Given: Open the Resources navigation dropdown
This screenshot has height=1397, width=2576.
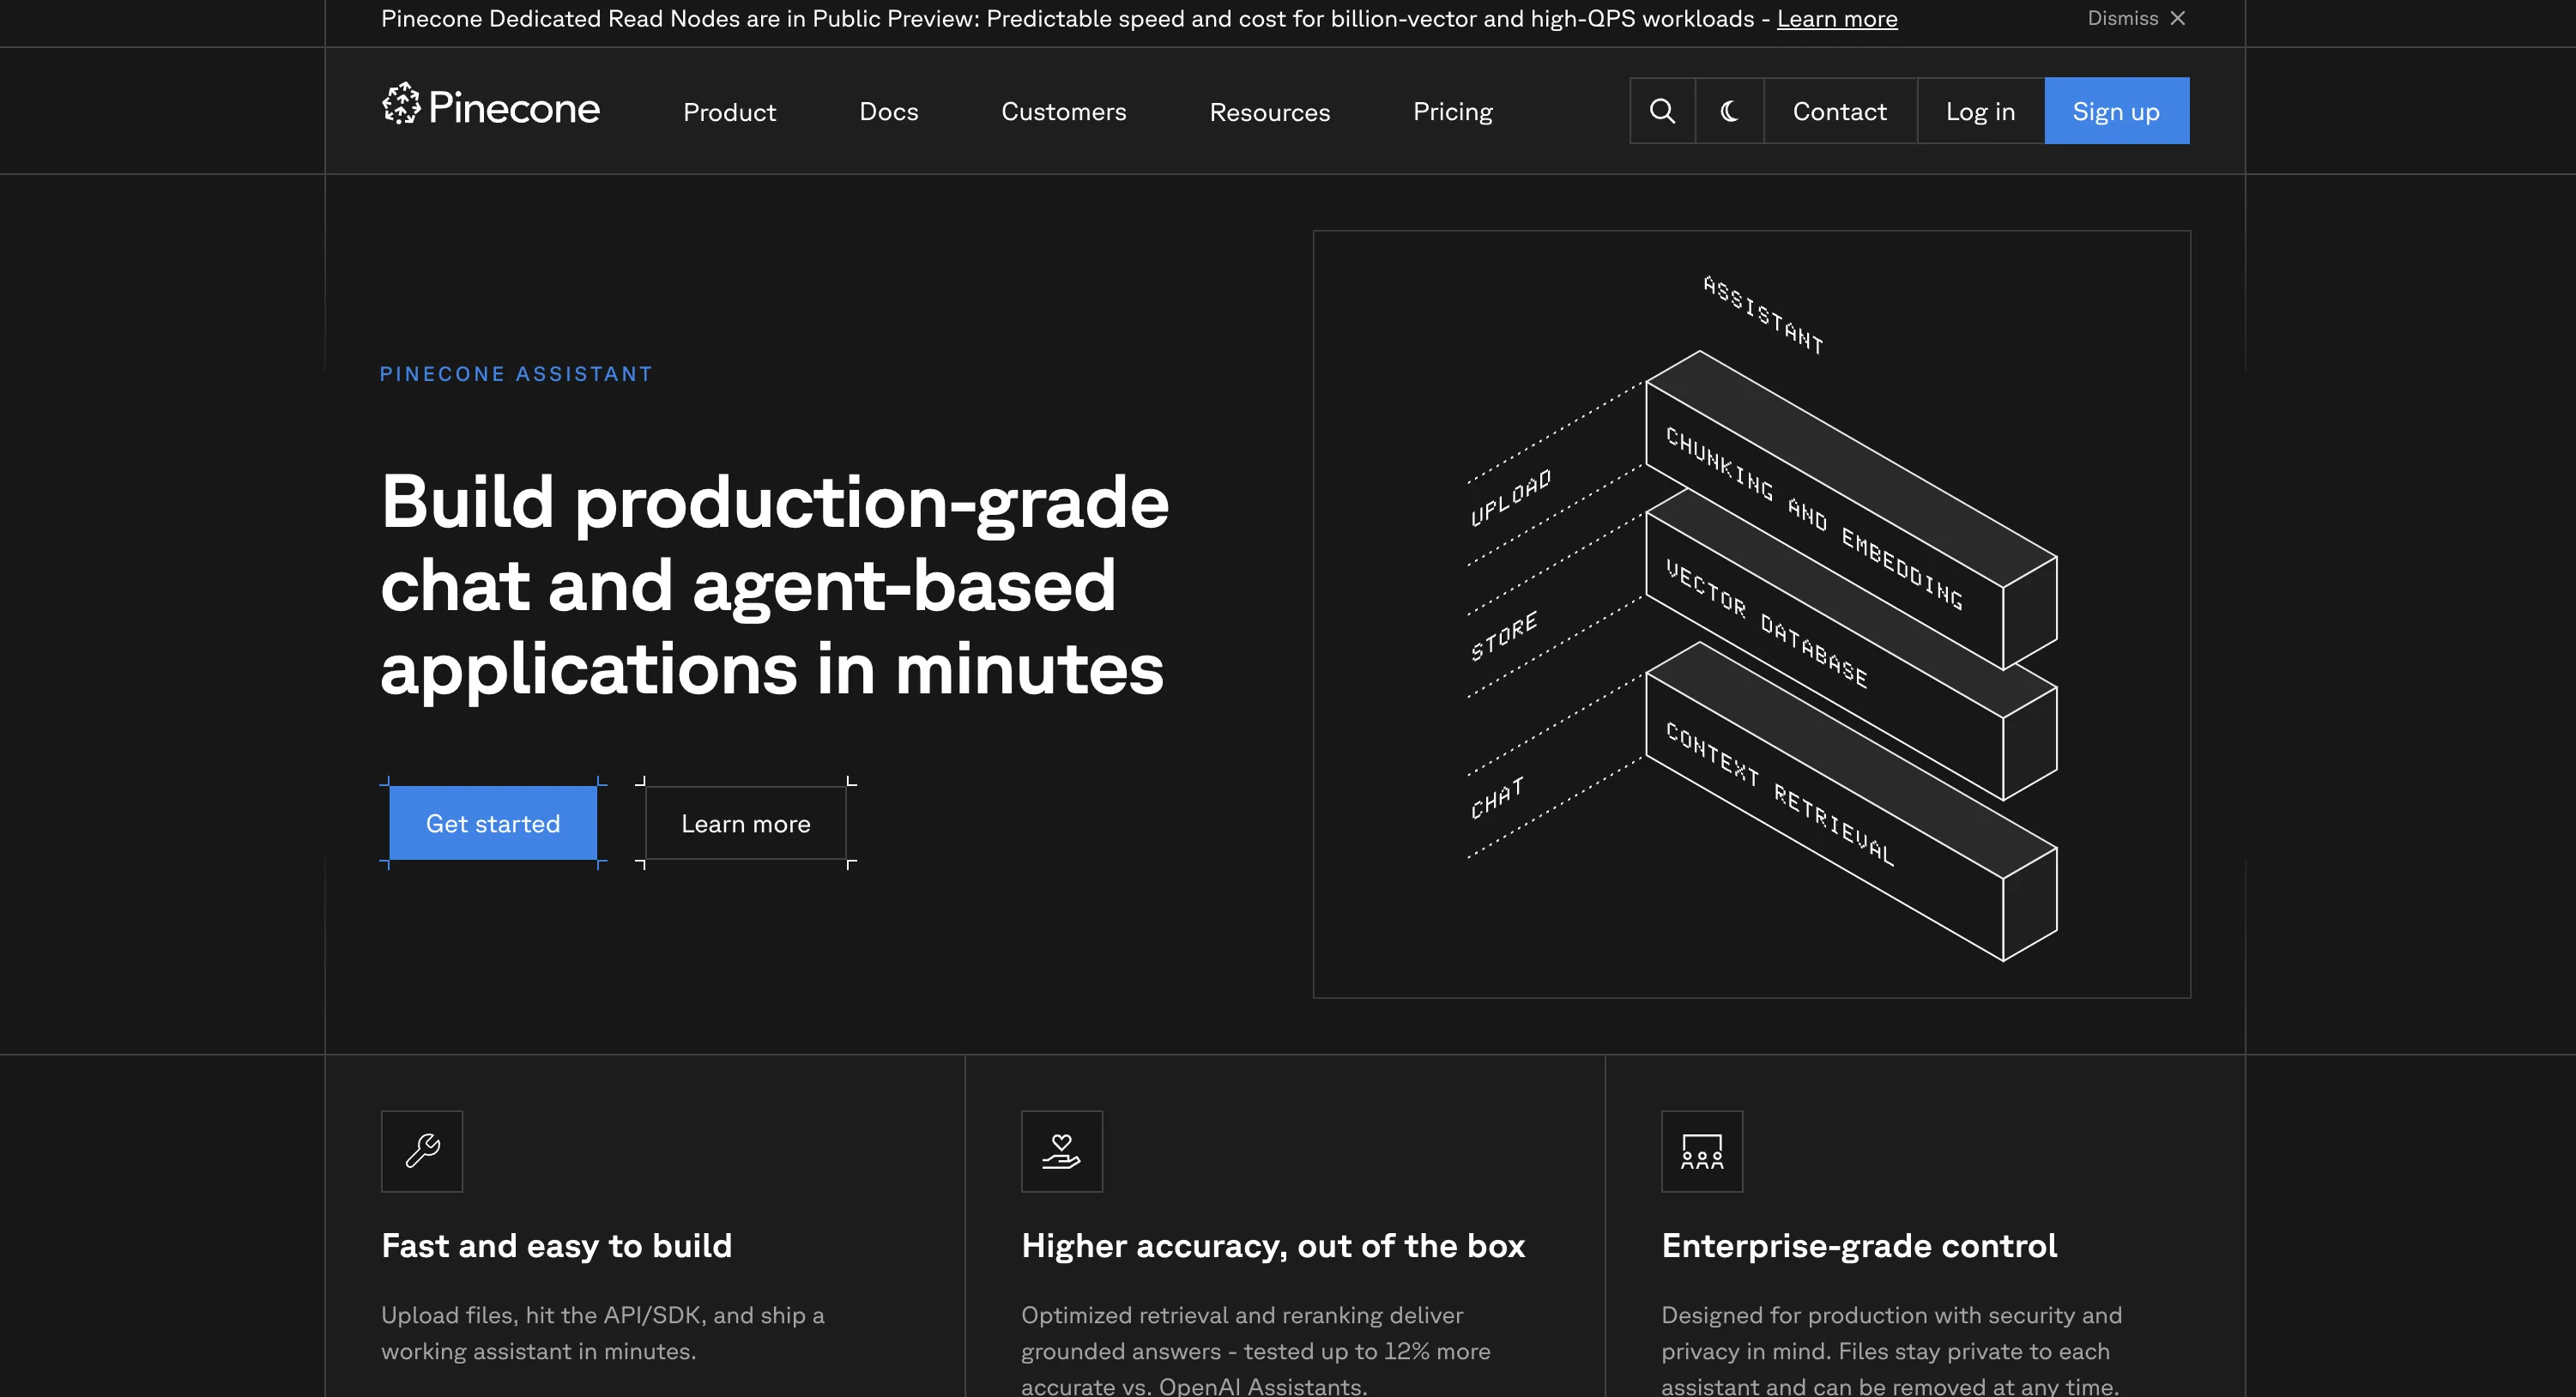Looking at the screenshot, I should point(1269,111).
